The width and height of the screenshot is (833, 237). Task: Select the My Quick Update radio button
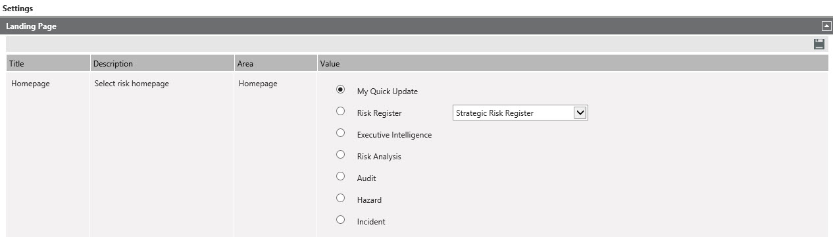[x=340, y=90]
